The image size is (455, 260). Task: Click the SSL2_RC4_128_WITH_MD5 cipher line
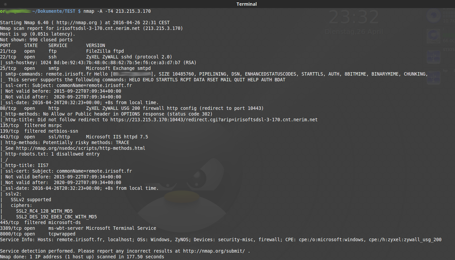tap(44, 211)
